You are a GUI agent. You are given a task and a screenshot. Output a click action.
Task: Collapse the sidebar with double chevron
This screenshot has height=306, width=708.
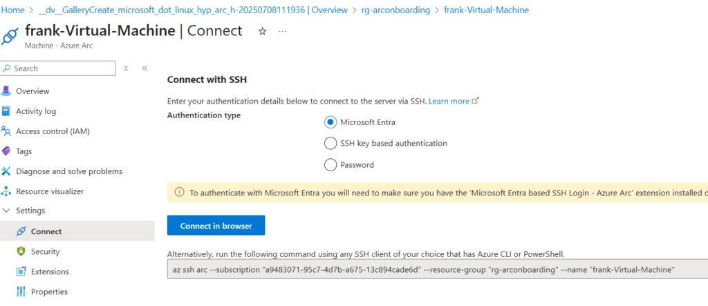tap(145, 68)
